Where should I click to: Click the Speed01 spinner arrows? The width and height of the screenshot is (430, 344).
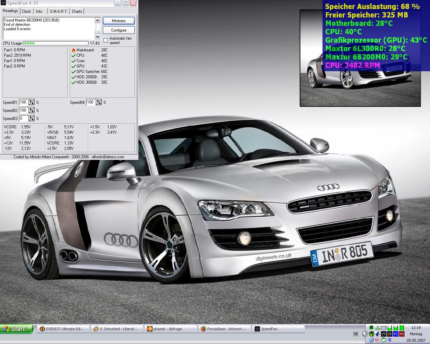(32, 102)
